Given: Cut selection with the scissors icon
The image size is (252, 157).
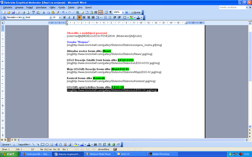Looking at the screenshot, I should 43,12.
